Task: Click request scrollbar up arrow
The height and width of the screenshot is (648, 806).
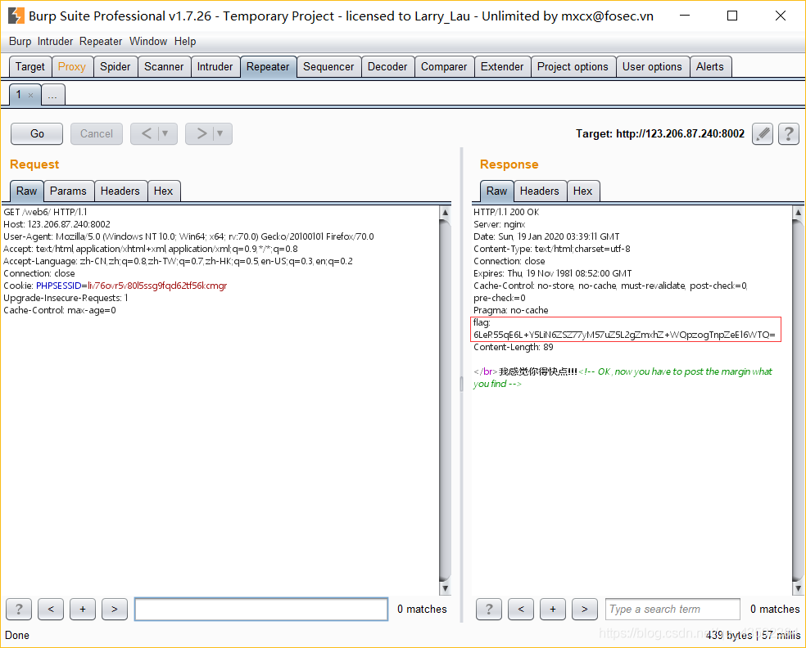Action: point(445,212)
